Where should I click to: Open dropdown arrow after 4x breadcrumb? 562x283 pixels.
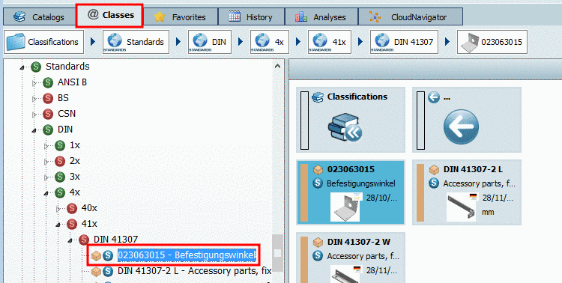coord(298,42)
